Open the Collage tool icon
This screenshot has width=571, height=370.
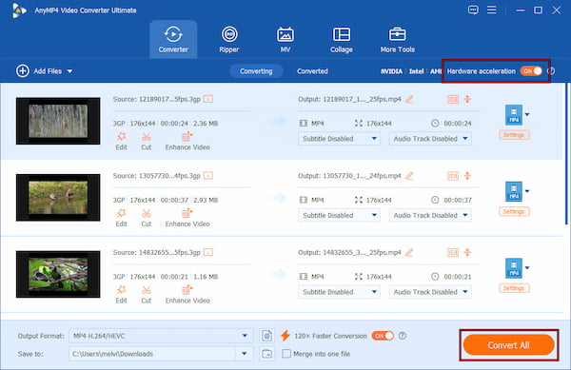pos(342,34)
